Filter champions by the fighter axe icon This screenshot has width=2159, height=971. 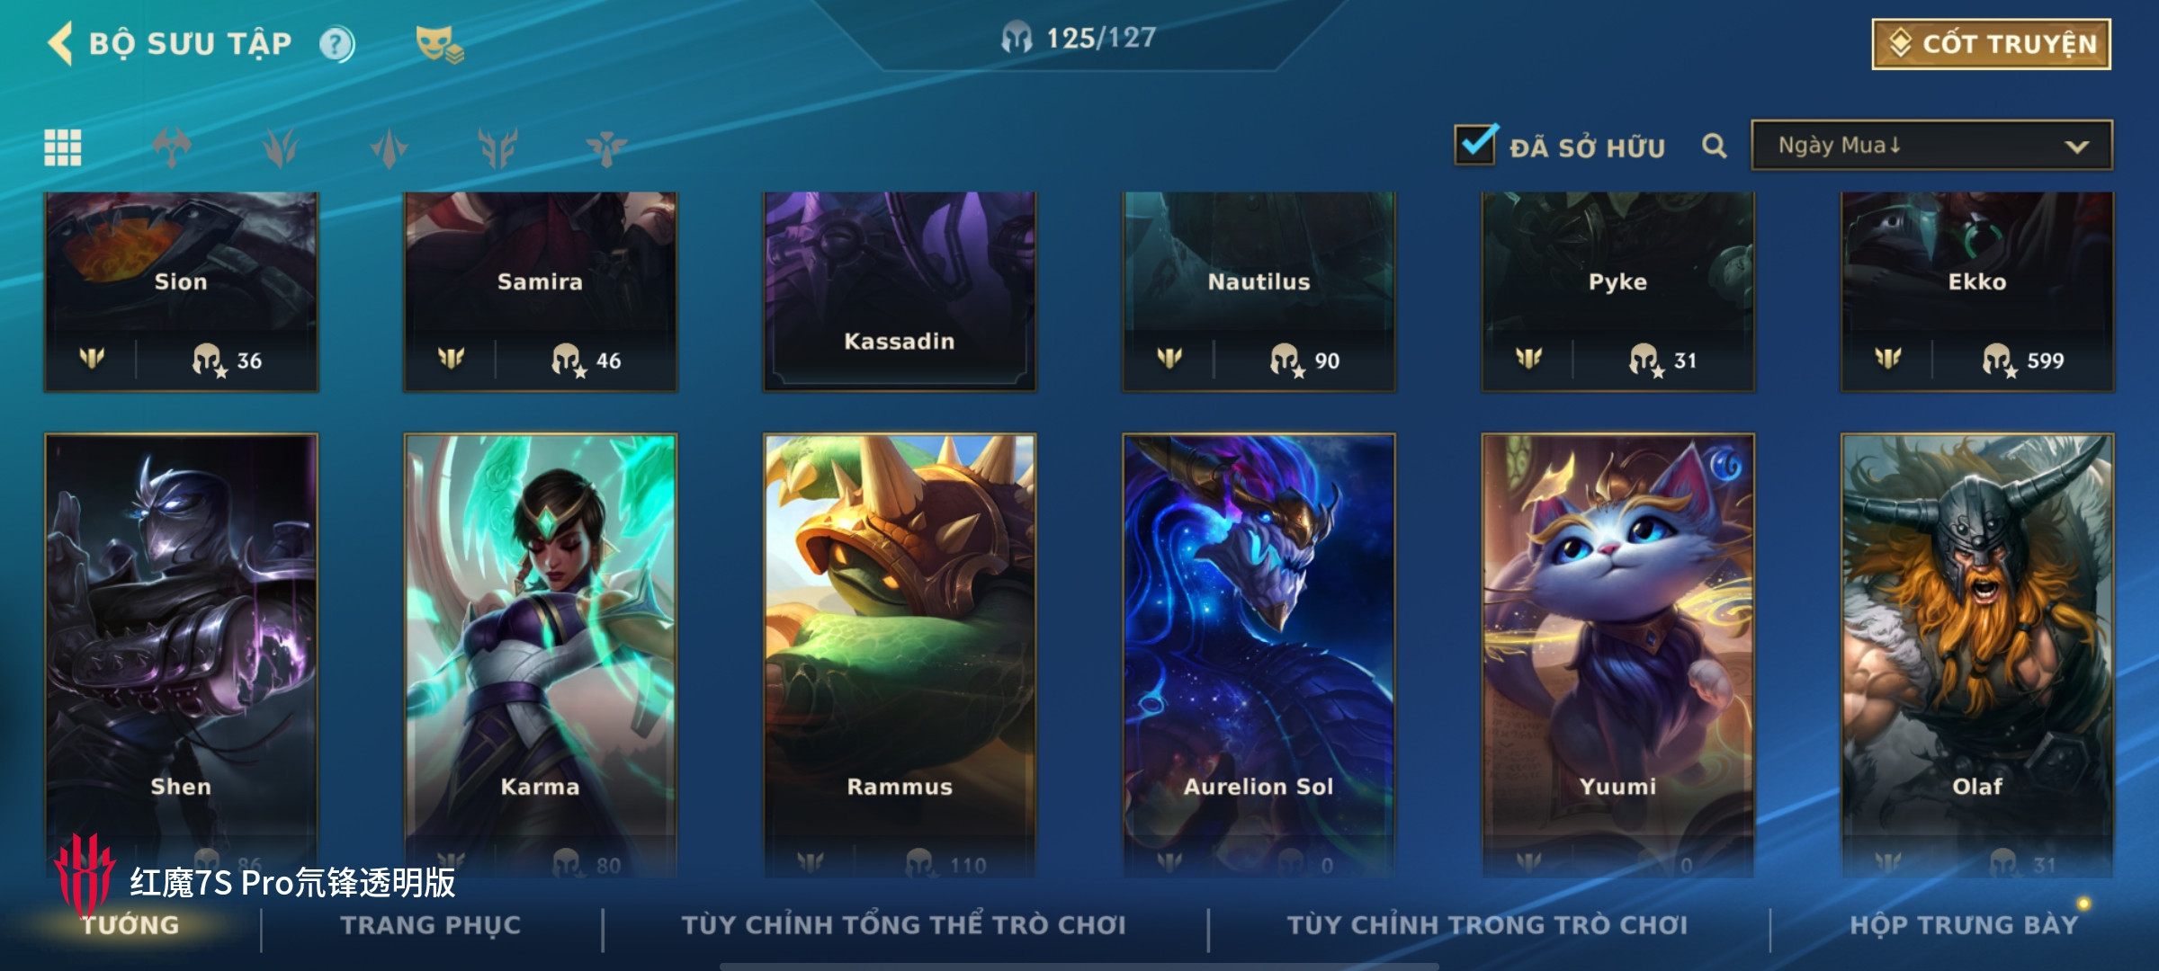pos(172,147)
